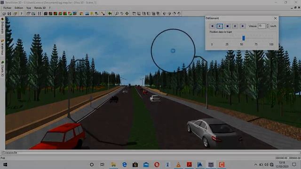Click the position slider thumb
This screenshot has width=301, height=169.
244,38
